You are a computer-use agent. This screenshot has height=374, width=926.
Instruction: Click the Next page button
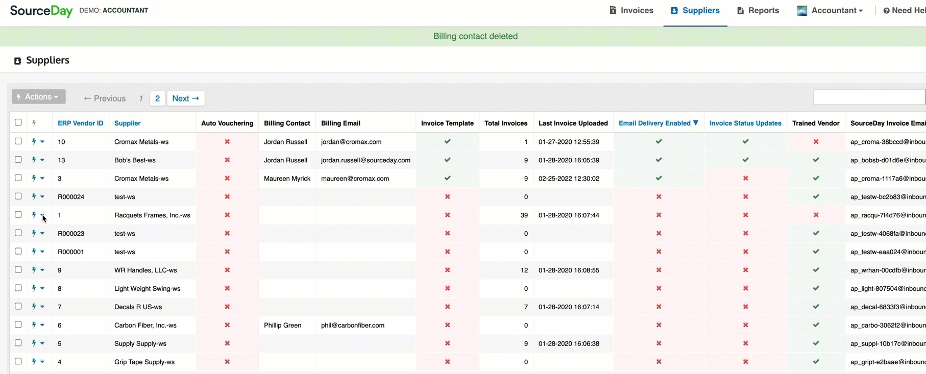pyautogui.click(x=186, y=98)
